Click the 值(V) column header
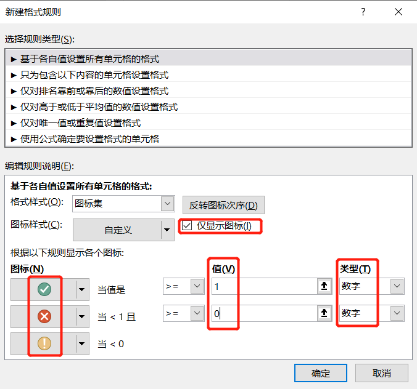 [x=223, y=269]
